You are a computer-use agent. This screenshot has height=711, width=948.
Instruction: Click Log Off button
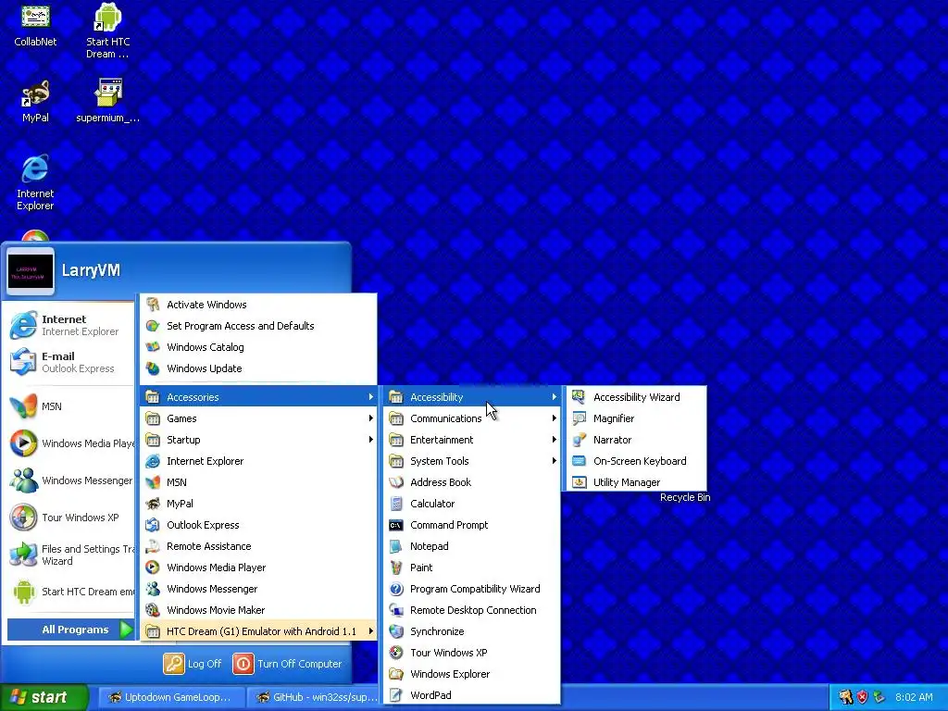(x=193, y=664)
